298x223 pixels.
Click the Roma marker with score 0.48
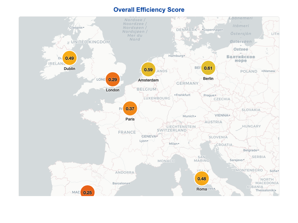pos(202,179)
